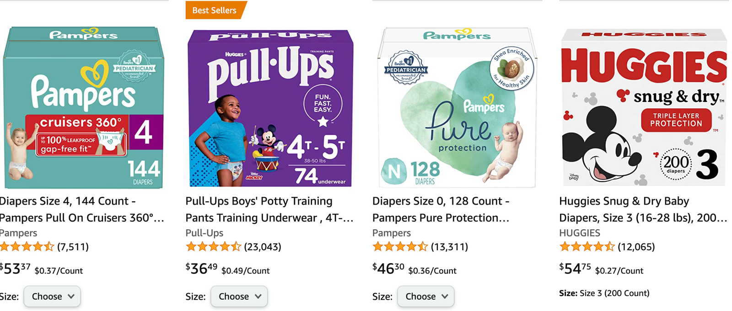Open the 12,065 reviews count link
732x311 pixels.
point(636,247)
